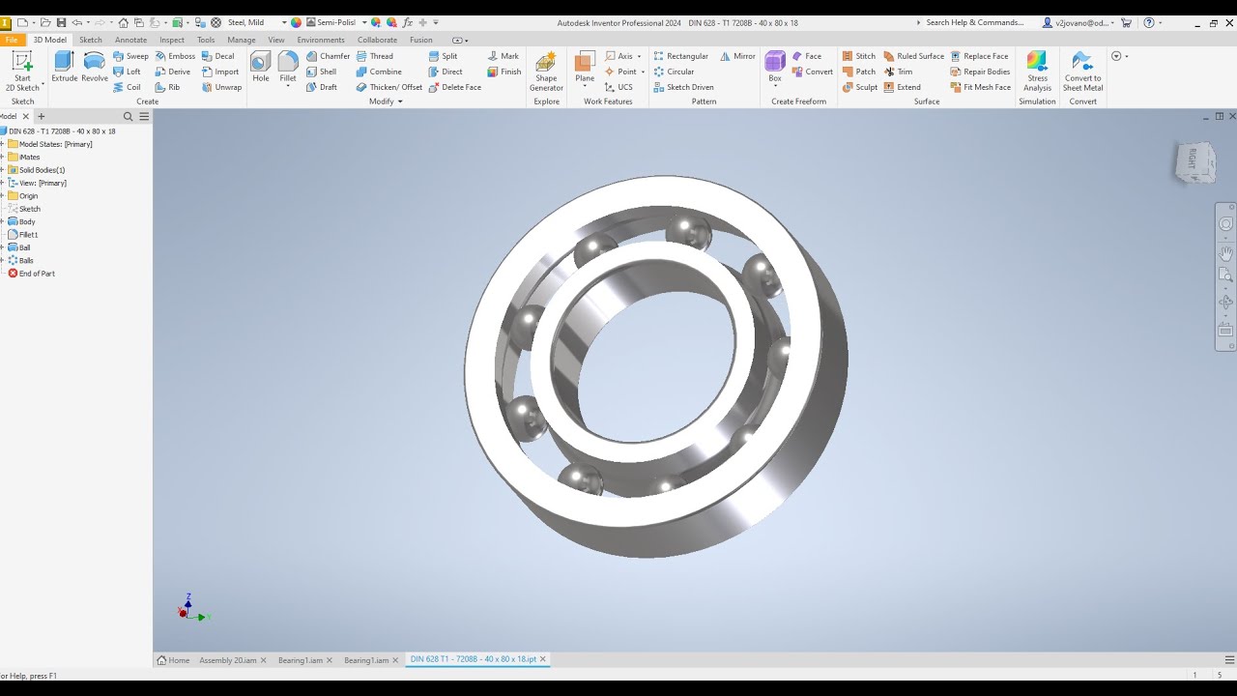Open the Pan tool in navigation bar
The height and width of the screenshot is (696, 1237).
(x=1225, y=253)
